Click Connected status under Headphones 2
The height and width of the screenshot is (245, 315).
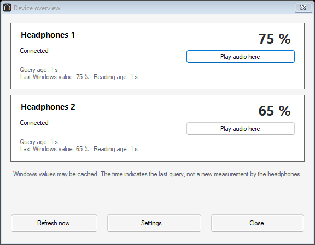(x=34, y=123)
